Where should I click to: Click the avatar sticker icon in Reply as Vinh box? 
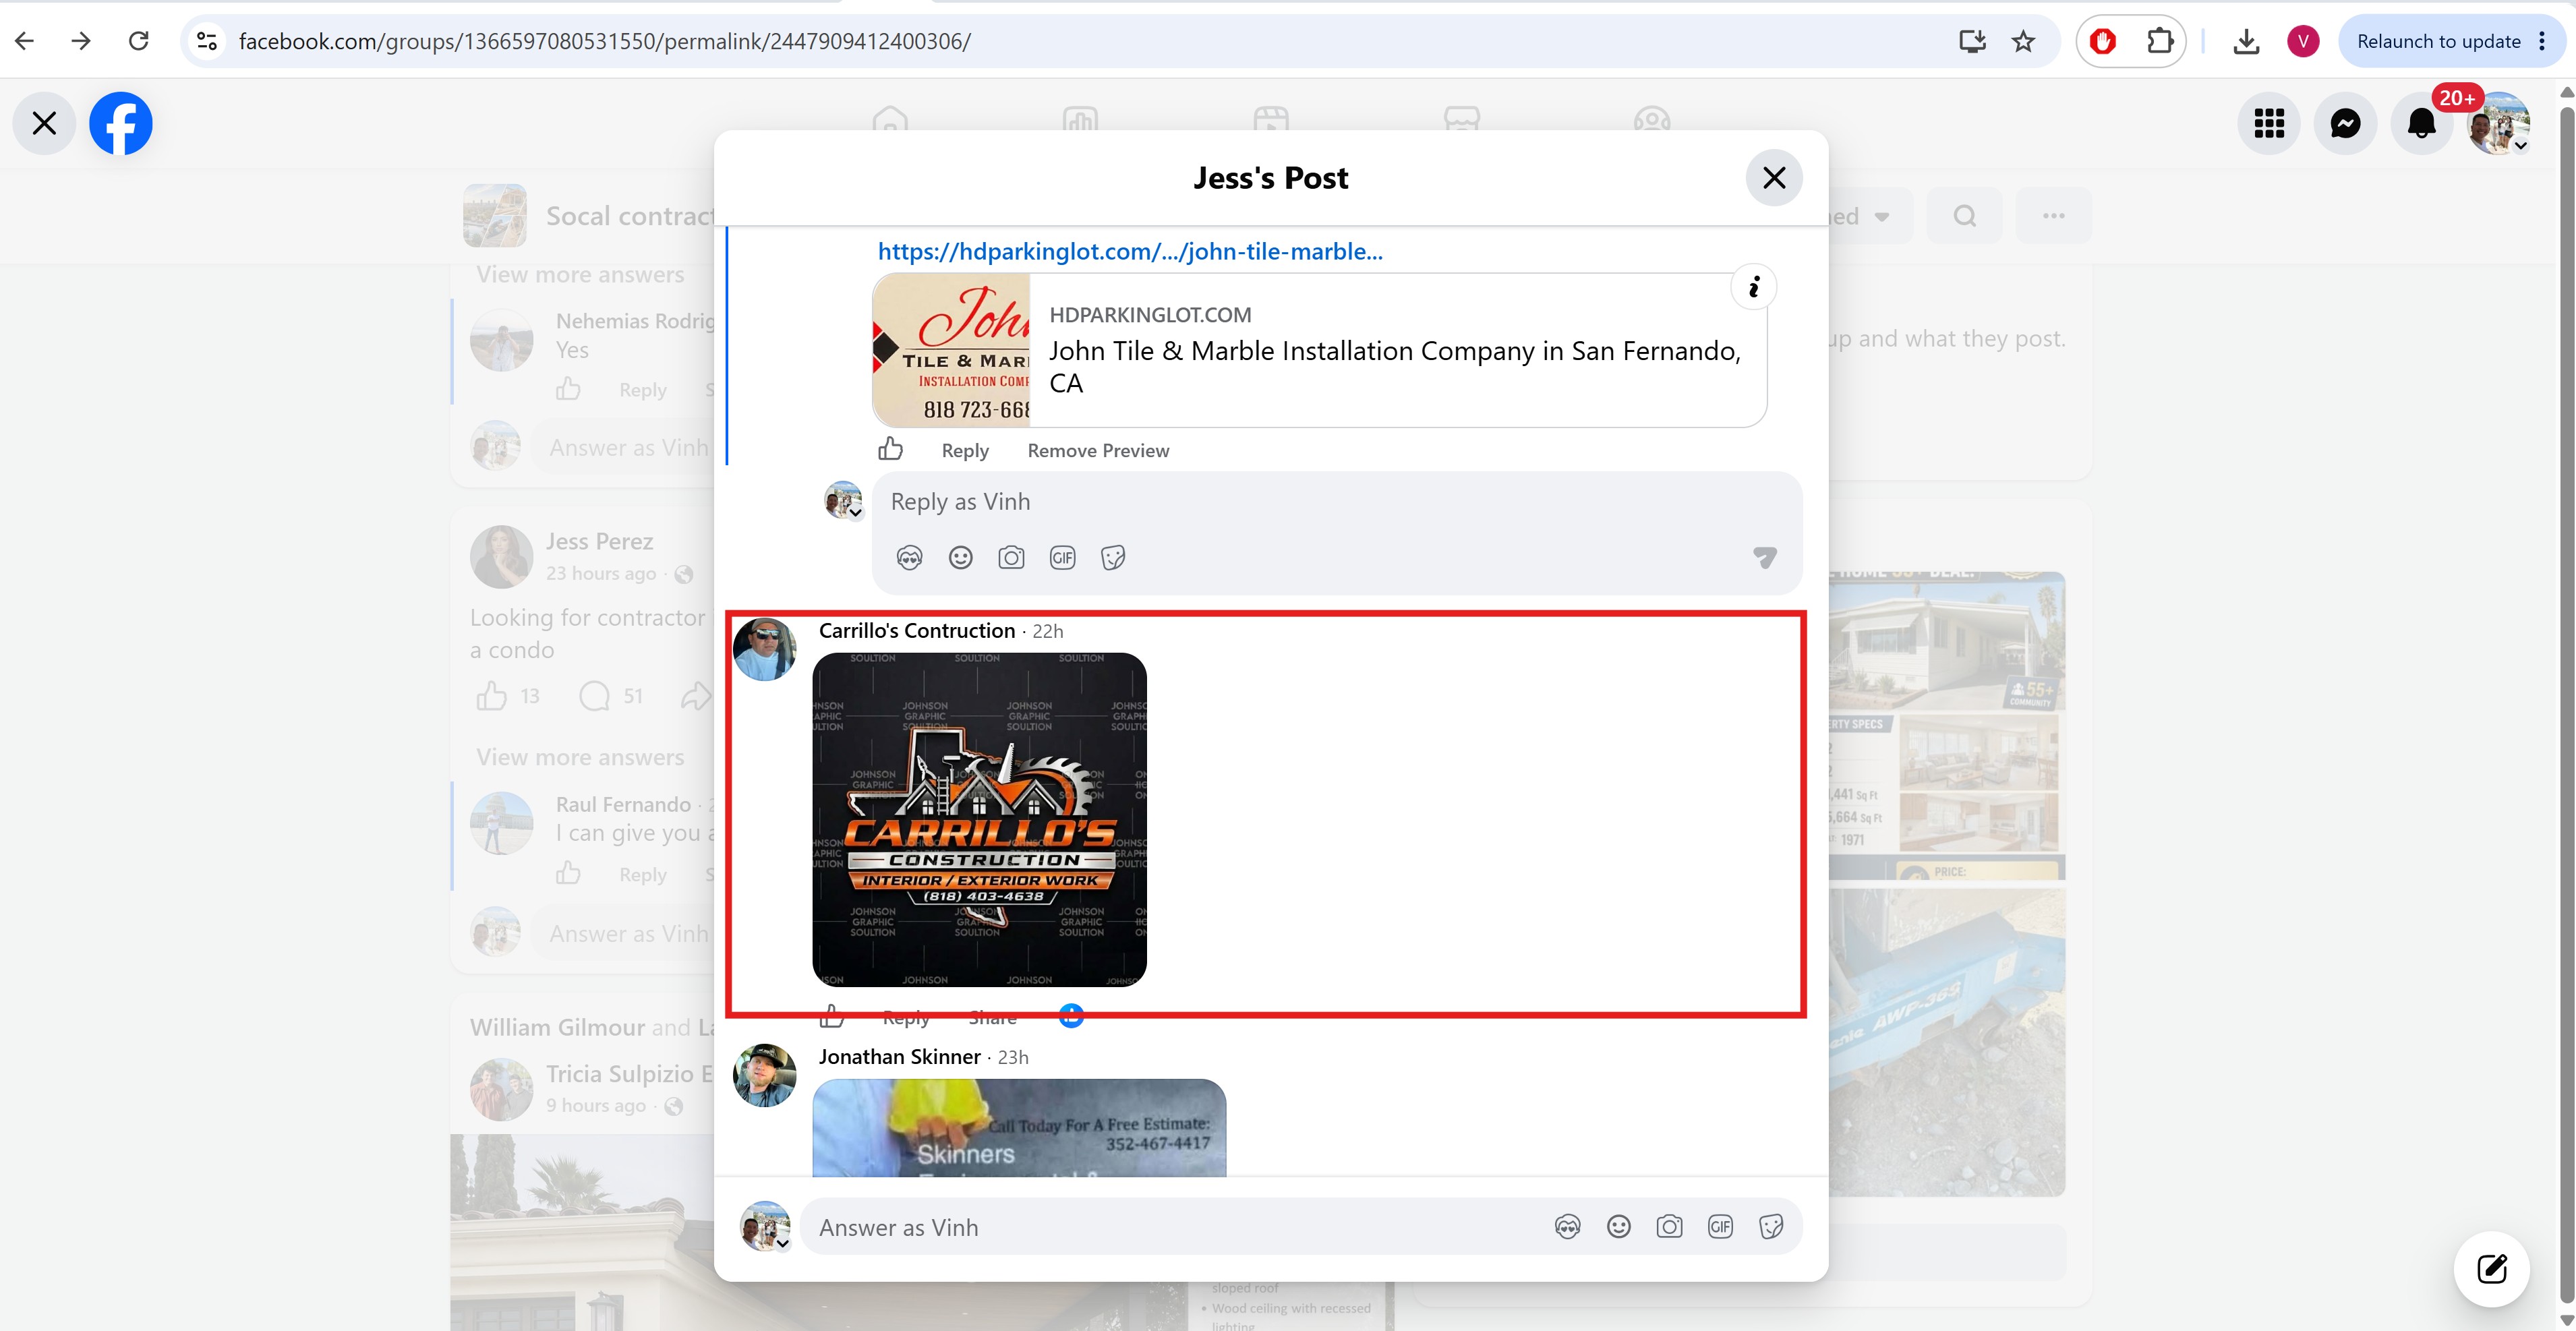tap(909, 558)
